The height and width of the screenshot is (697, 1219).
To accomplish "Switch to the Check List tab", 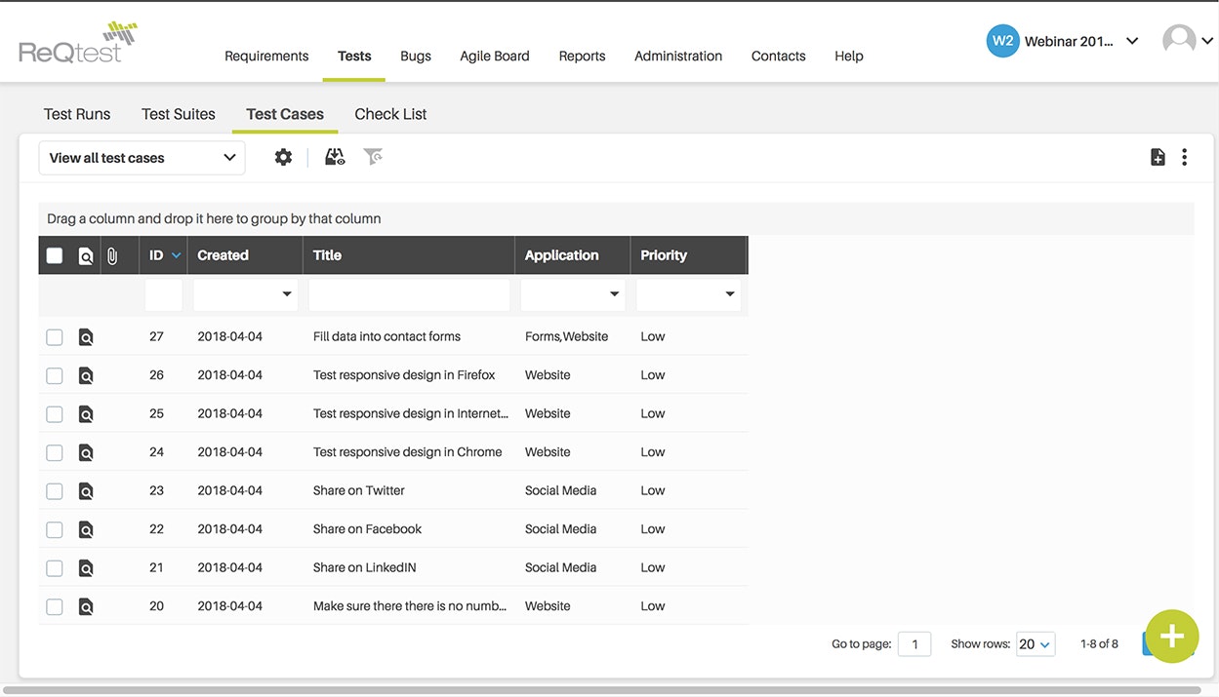I will (x=390, y=114).
